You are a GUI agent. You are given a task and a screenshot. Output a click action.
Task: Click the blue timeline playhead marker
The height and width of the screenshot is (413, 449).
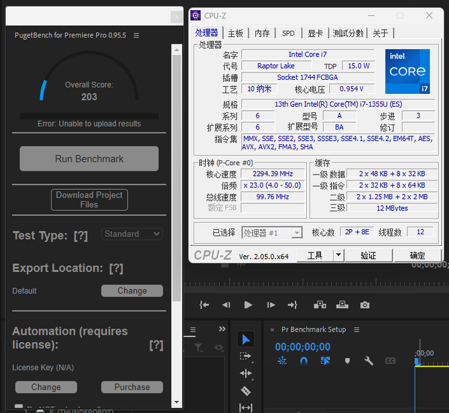click(418, 362)
